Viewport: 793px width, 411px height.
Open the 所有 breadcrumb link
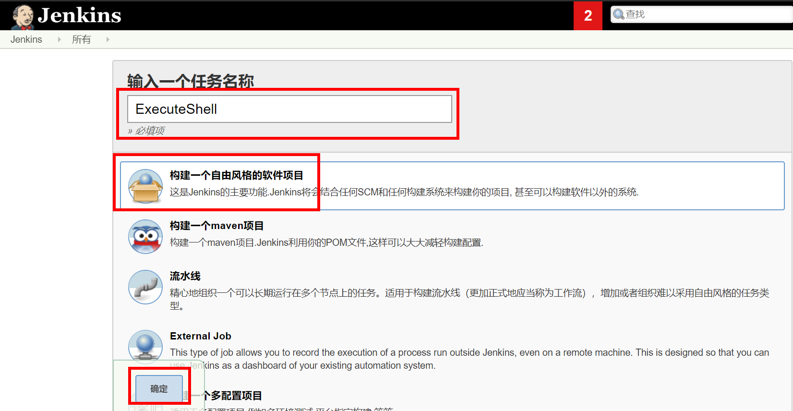point(82,39)
